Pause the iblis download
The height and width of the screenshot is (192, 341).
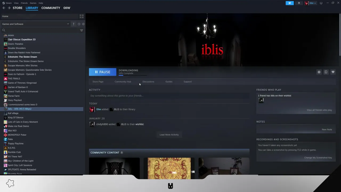point(103,72)
